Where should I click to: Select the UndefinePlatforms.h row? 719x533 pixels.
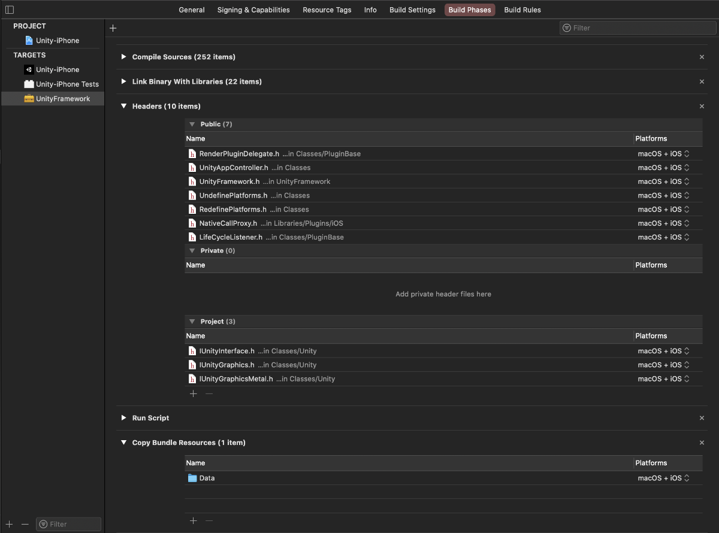443,195
